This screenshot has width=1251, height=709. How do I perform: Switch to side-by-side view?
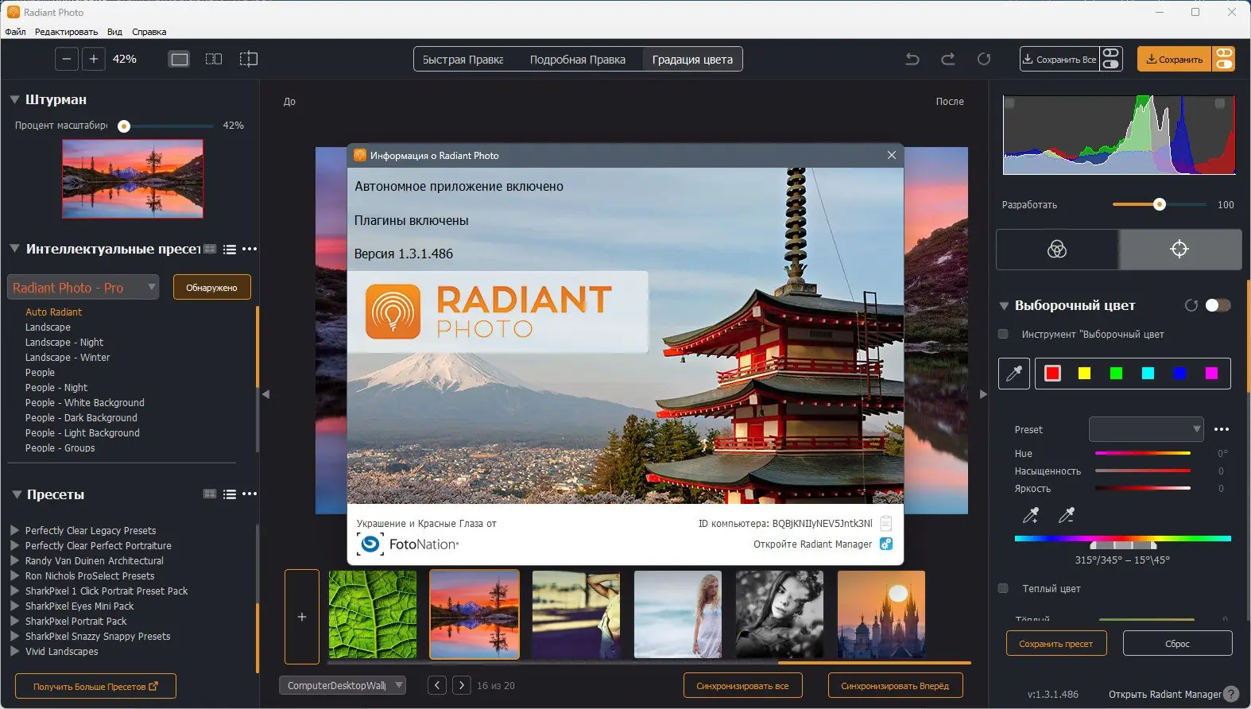(x=214, y=59)
